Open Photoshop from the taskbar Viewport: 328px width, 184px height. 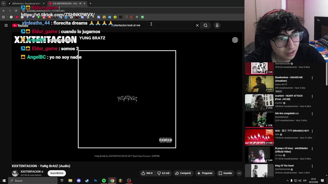pyautogui.click(x=95, y=181)
